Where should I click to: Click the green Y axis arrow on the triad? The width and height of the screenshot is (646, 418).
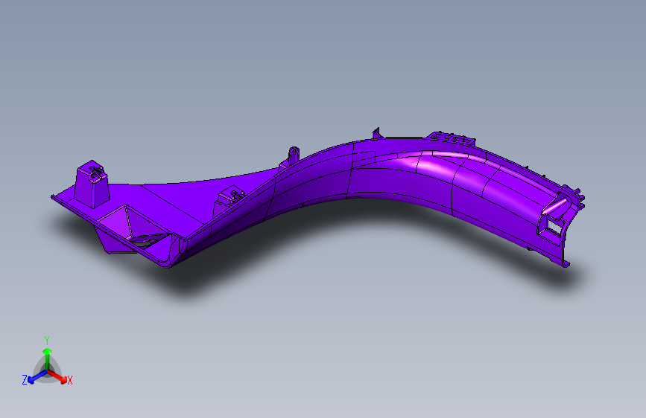point(48,358)
